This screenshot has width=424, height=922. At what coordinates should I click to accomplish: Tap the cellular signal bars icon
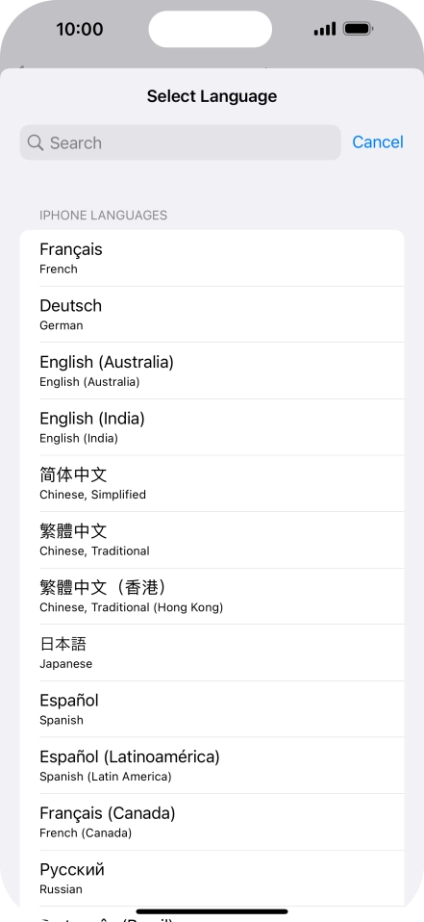325,28
